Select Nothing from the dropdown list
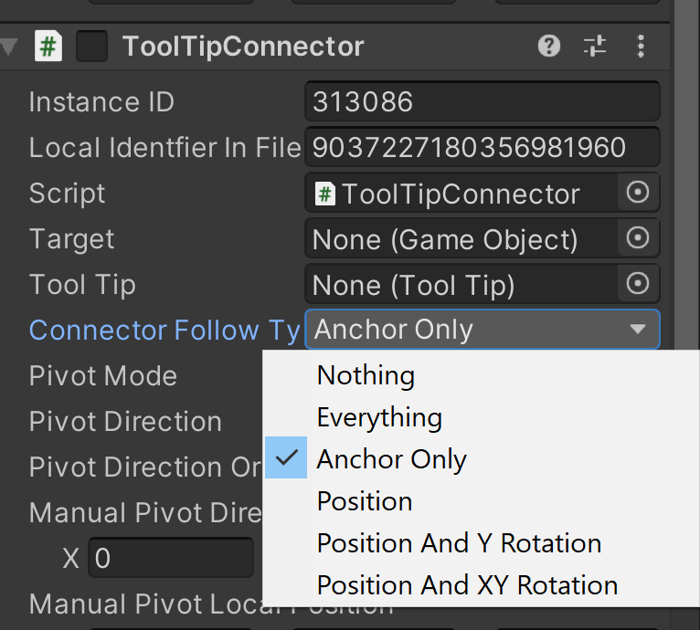Screen dimensions: 700x630 coord(366,375)
